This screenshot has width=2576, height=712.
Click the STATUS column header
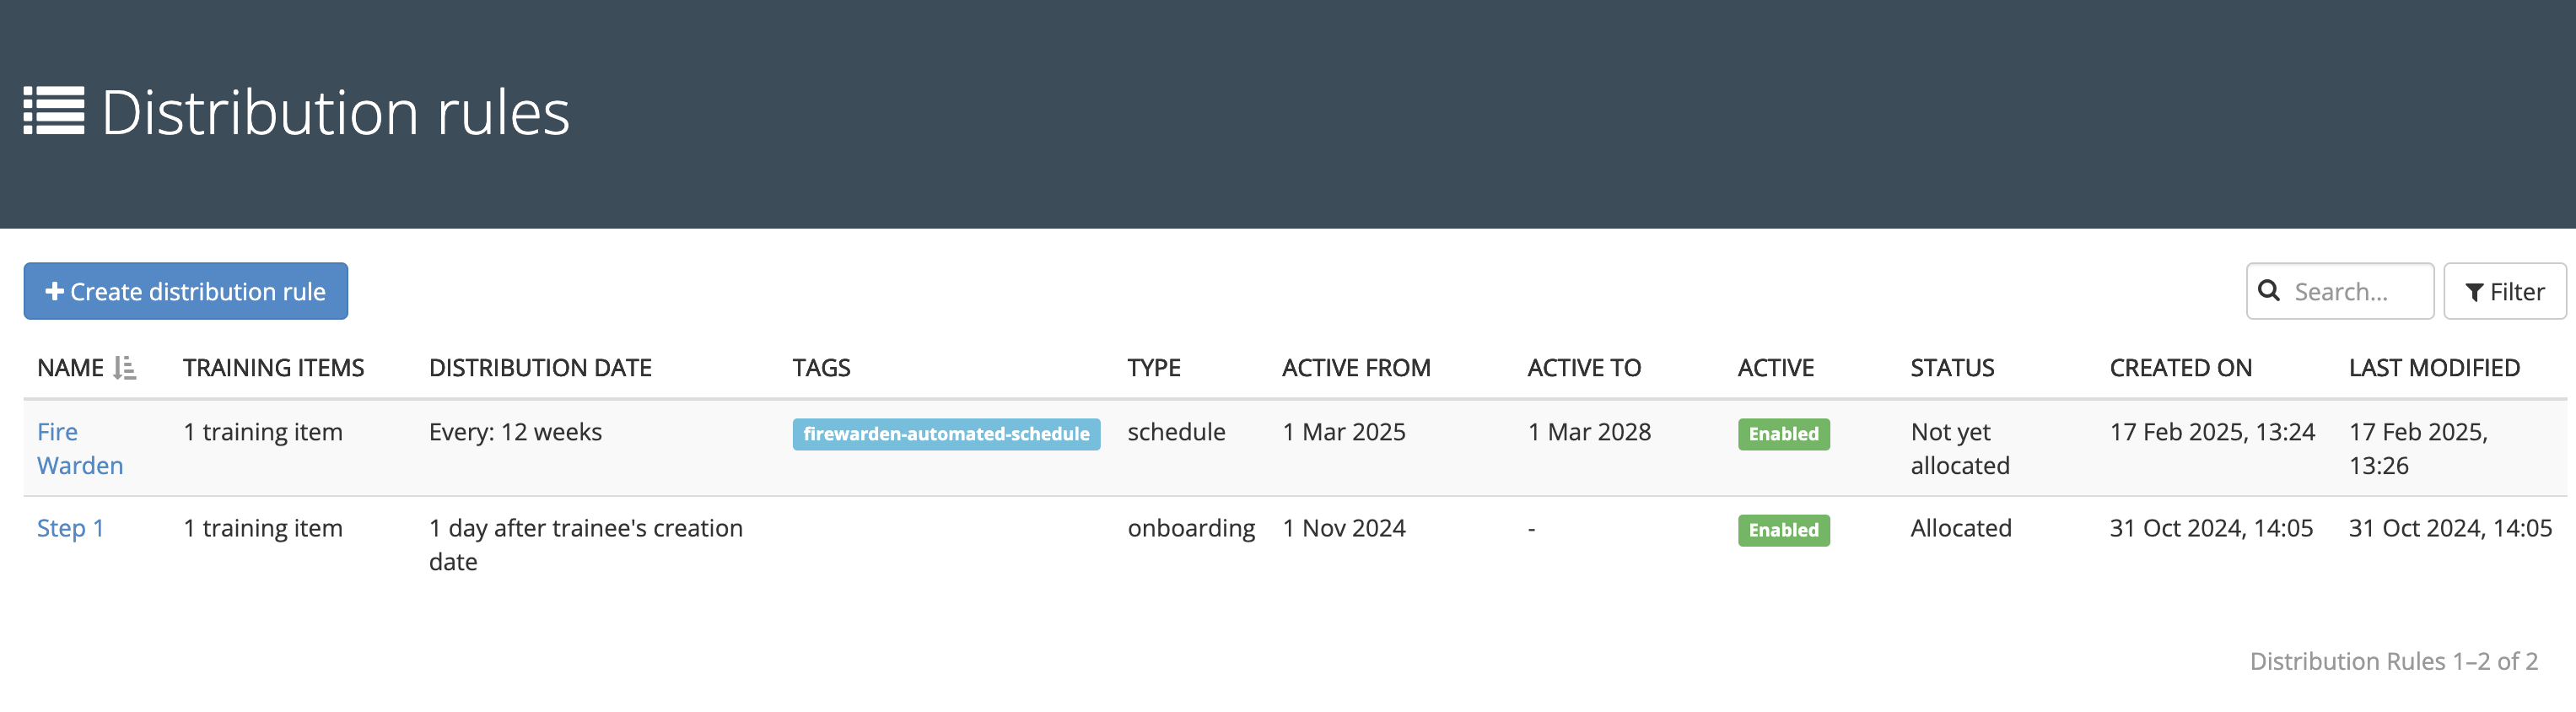(x=1951, y=368)
